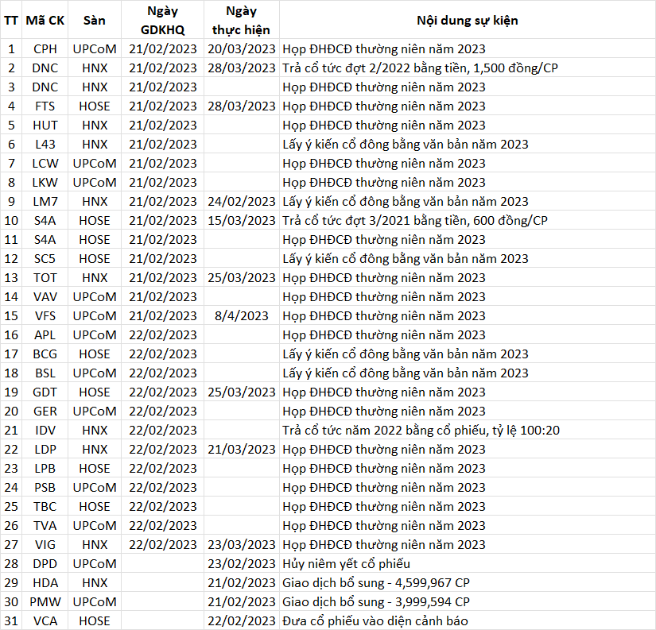Image resolution: width=656 pixels, height=630 pixels.
Task: Select row number 31 cell
Action: point(11,620)
